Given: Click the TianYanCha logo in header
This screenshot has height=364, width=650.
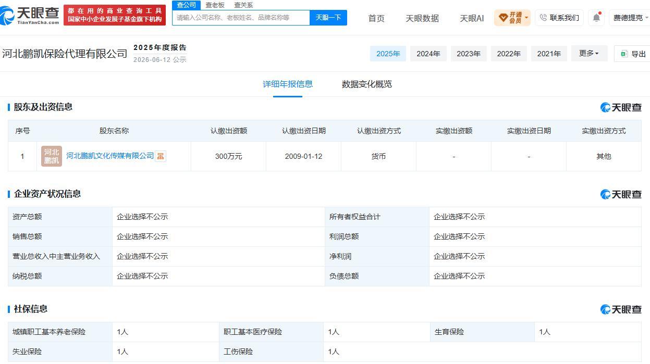Looking at the screenshot, I should coord(30,15).
